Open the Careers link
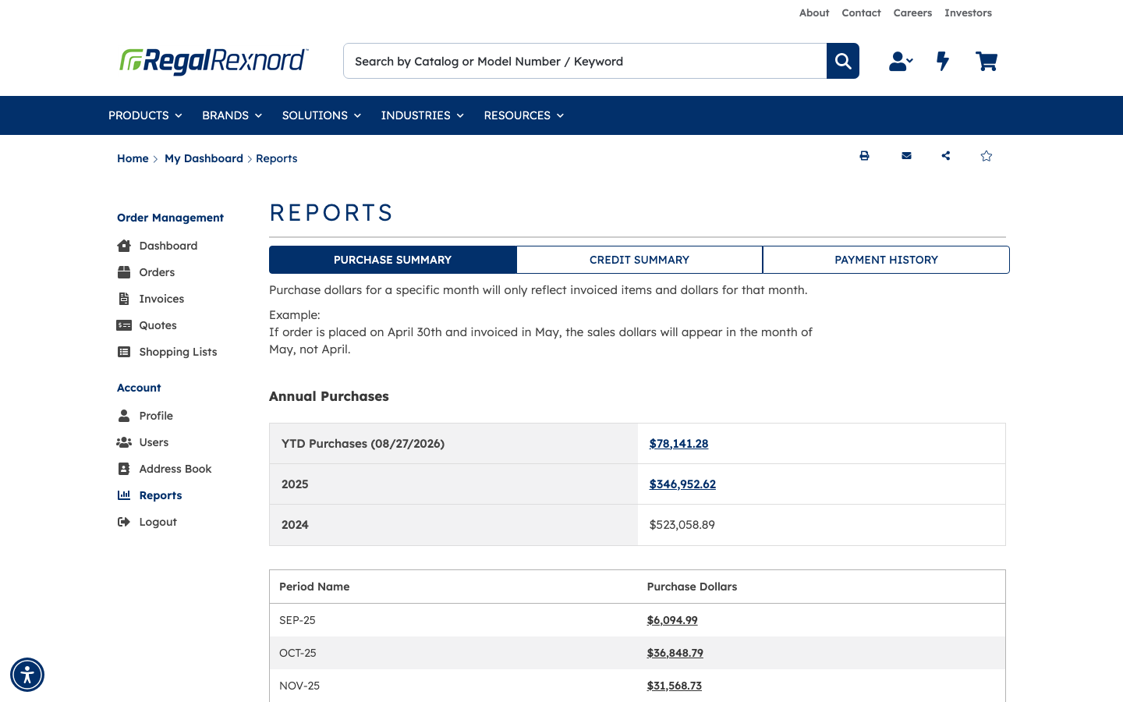Viewport: 1123px width, 702px height. coord(912,13)
